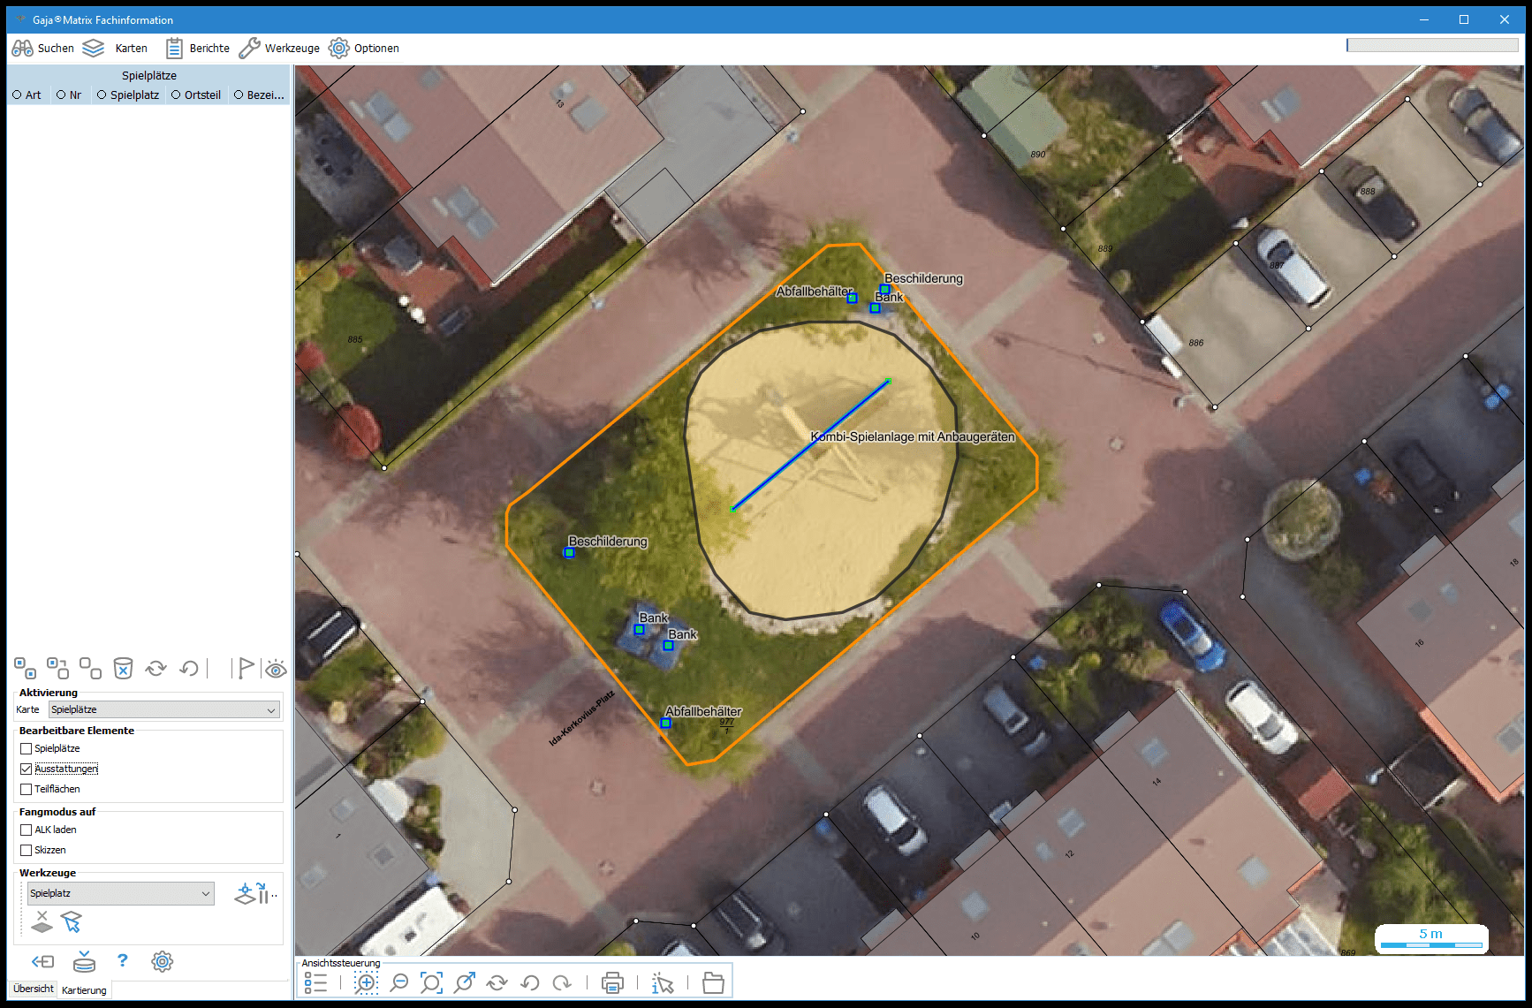Click the legend list icon
The image size is (1532, 1008).
pos(315,982)
